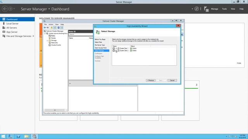Open File Explorer taskbar icon
The image size is (248, 139).
click(26, 136)
